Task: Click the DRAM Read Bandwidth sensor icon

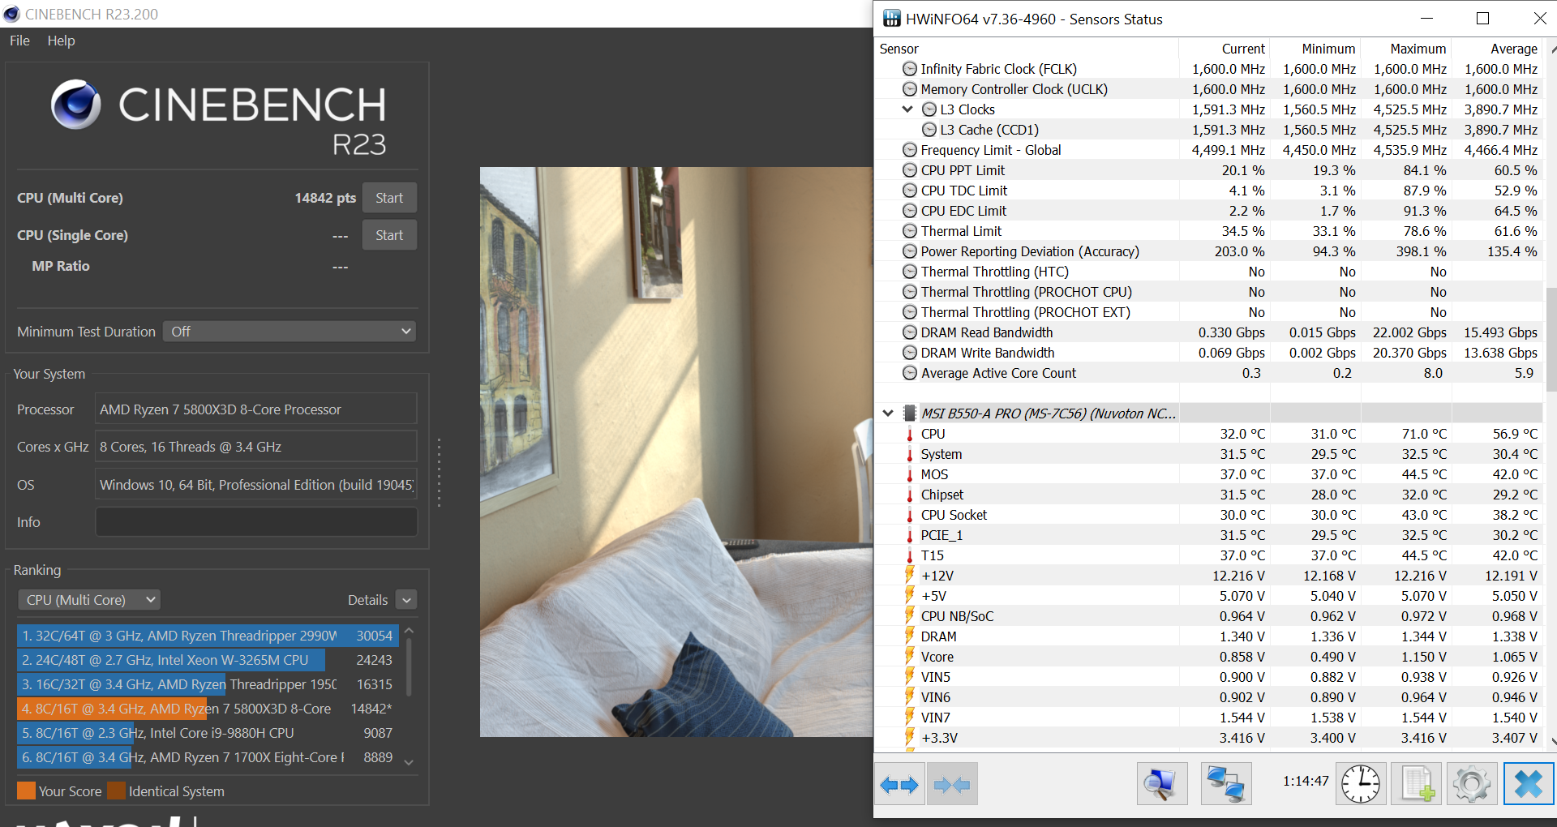Action: (910, 332)
